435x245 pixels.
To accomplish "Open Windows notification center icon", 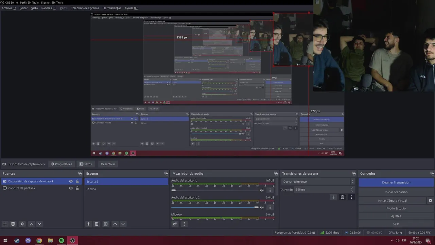I will point(429,241).
